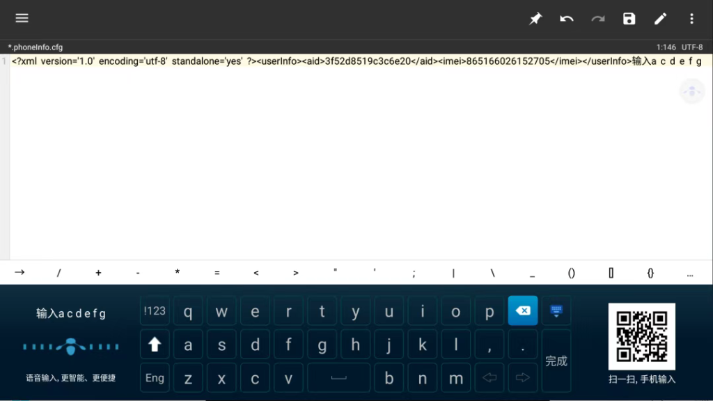Tap 完成 done key
Screen dimensions: 713x401
point(556,361)
